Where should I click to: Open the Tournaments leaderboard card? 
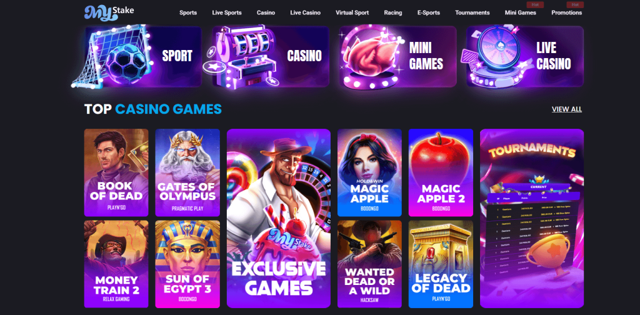(532, 218)
